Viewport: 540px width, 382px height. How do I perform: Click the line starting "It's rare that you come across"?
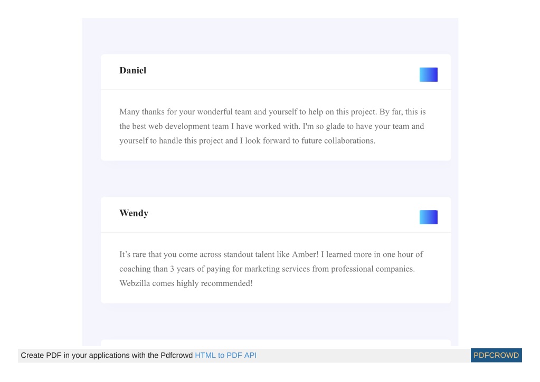coord(271,254)
